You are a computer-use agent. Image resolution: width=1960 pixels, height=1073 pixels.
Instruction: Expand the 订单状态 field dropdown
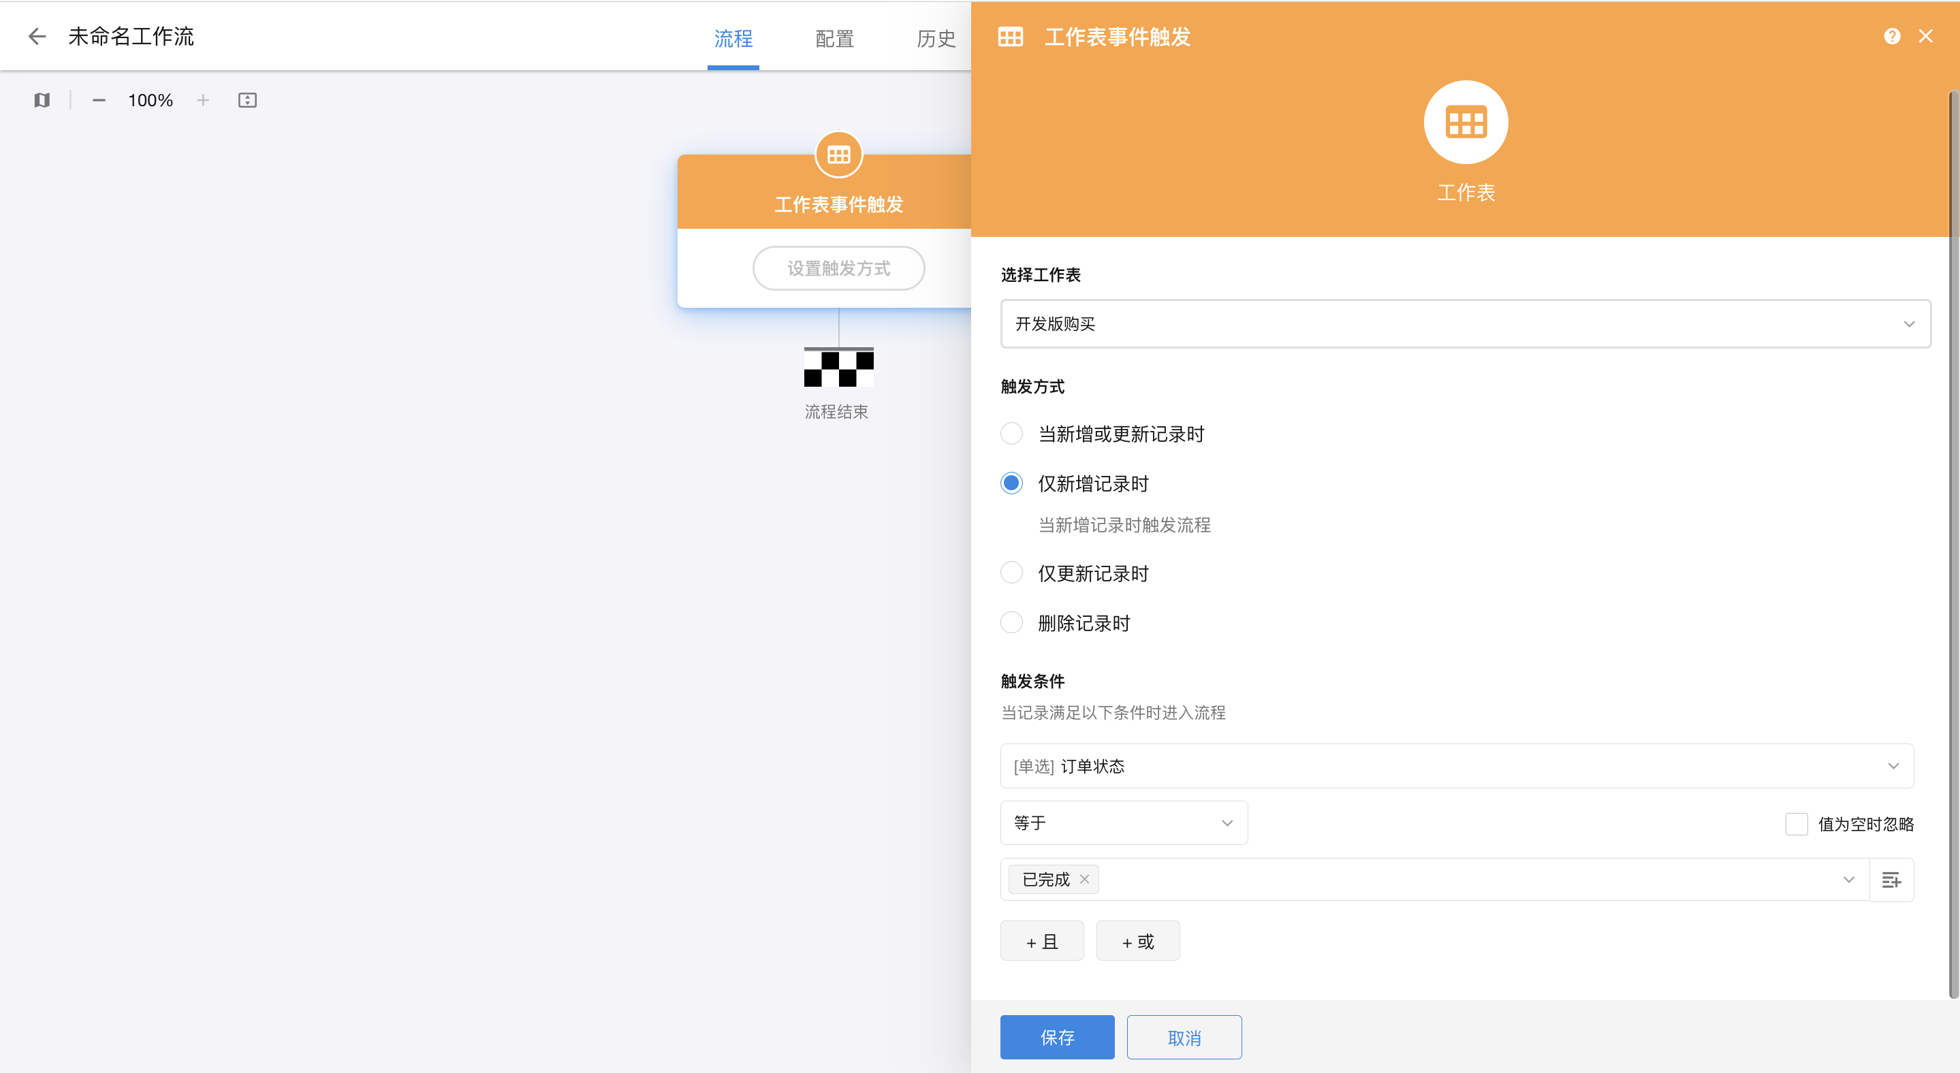(1455, 767)
